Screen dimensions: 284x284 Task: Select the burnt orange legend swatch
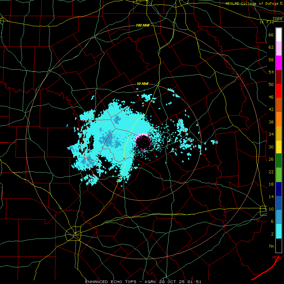click(279, 105)
